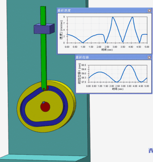This screenshot has width=153, height=162.
Task: Click the displacement curve peak near 3.50
Action: 129,65
